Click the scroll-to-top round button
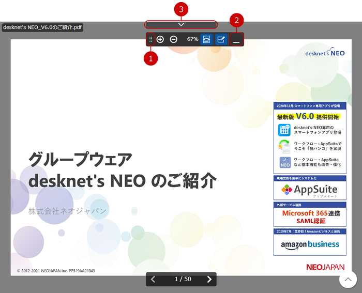Screen dimensions: 362x293 pos(348,280)
